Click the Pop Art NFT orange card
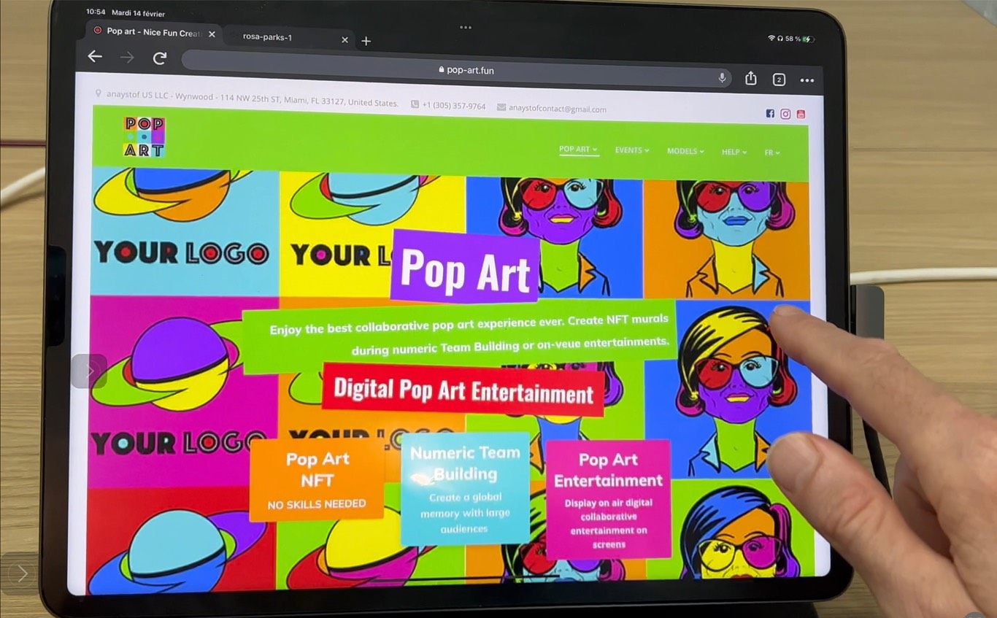Image resolution: width=997 pixels, height=618 pixels. coord(317,479)
